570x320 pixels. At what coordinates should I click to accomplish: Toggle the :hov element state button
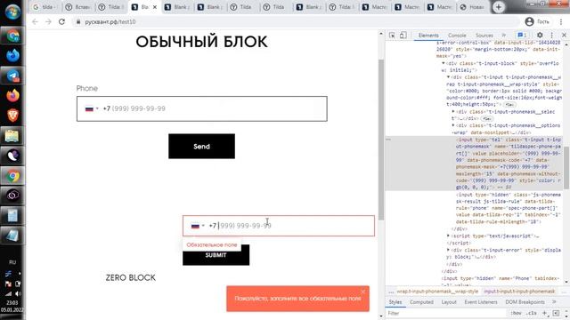coord(516,313)
